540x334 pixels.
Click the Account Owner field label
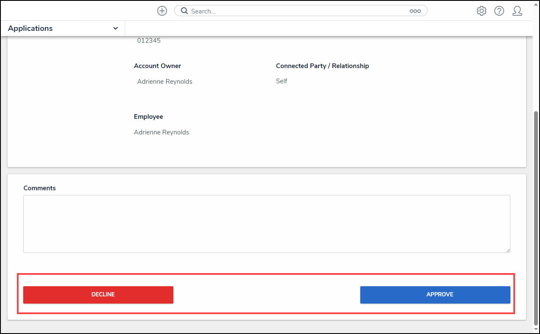tap(157, 66)
